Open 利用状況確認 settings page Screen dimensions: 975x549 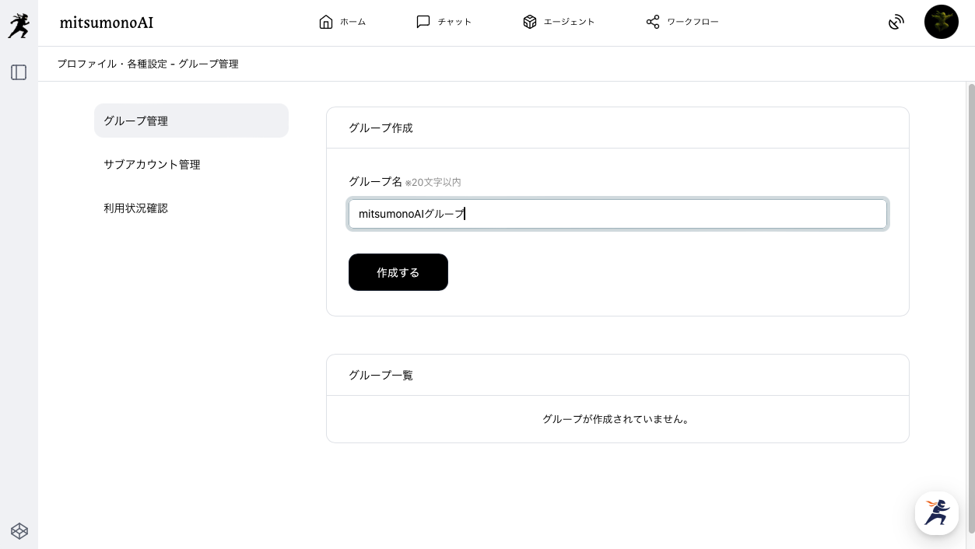(135, 208)
